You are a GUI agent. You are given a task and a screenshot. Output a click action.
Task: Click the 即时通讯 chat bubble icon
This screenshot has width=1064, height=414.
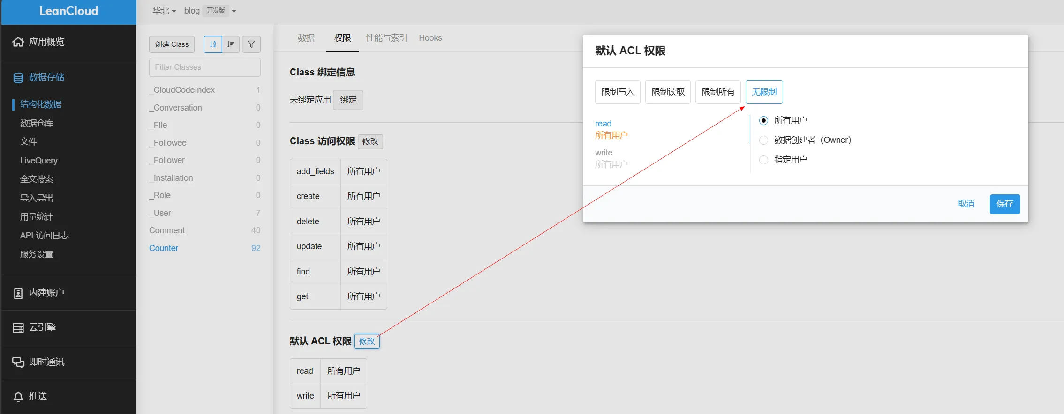[18, 362]
